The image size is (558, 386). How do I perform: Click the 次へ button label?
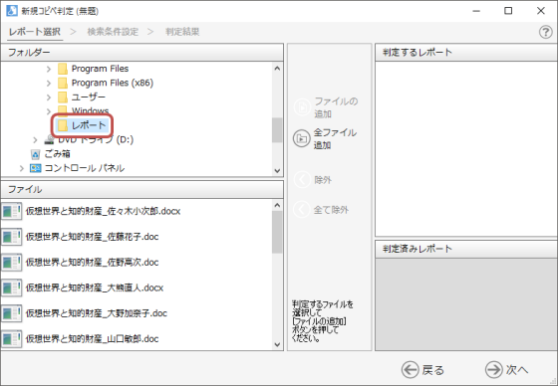pos(517,370)
